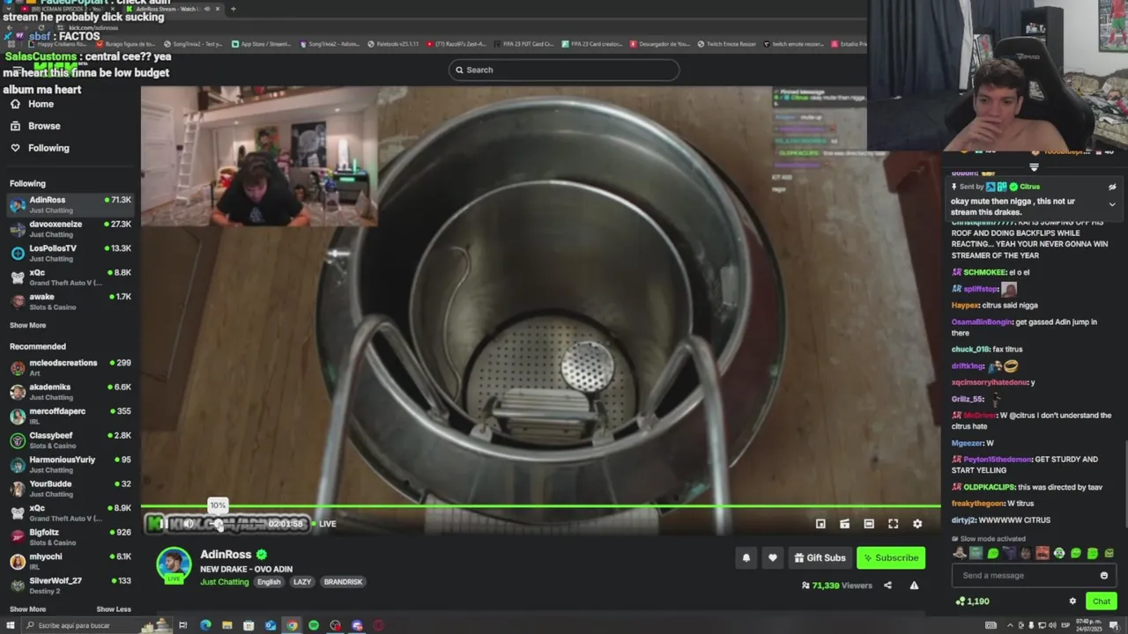The width and height of the screenshot is (1128, 634).
Task: Collapse Recommended list with Show Less
Action: (113, 608)
